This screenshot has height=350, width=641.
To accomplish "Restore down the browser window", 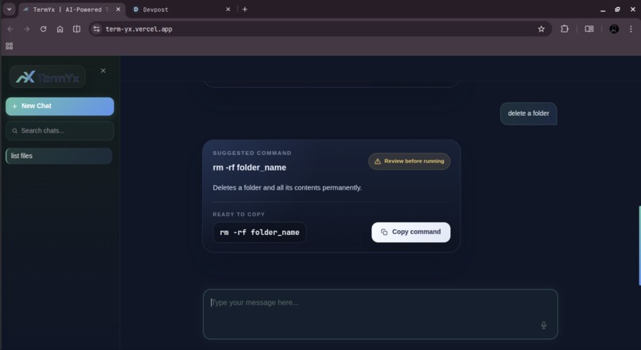I will (x=617, y=10).
